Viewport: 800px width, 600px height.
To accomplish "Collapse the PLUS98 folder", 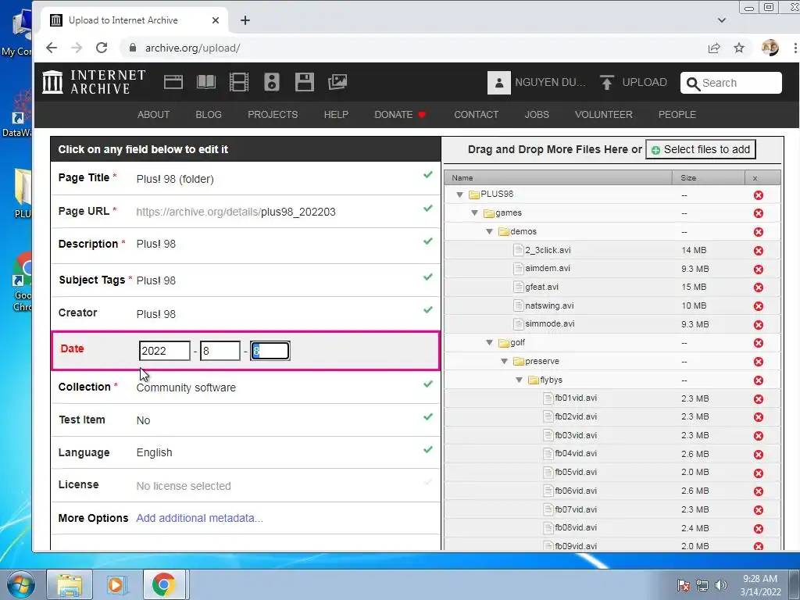I will click(459, 195).
